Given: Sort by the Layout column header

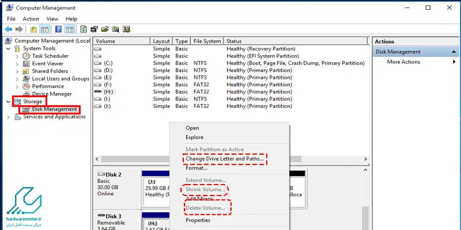Looking at the screenshot, I should [161, 41].
